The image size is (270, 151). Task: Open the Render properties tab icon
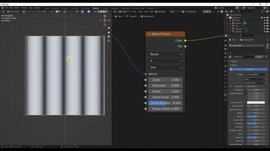tap(225, 45)
